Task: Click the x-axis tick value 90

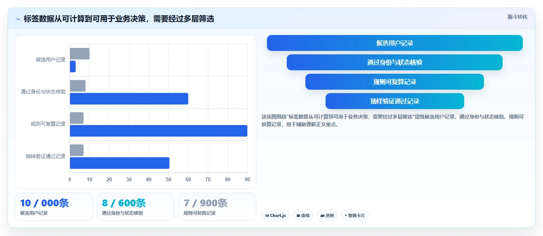Action: (x=248, y=179)
